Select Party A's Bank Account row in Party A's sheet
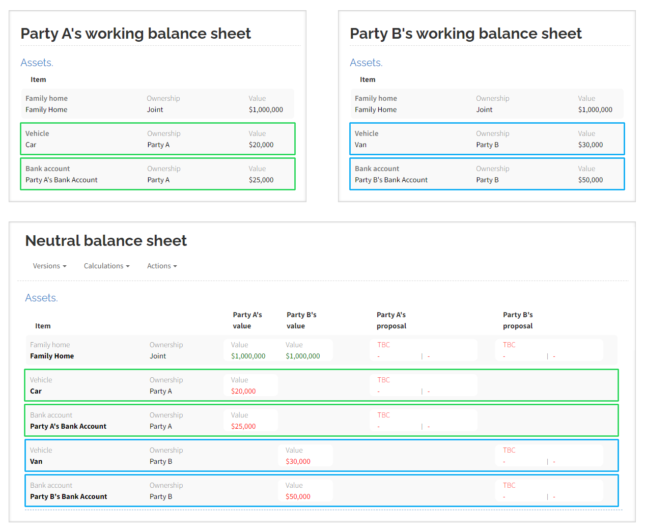This screenshot has height=530, width=645. click(158, 174)
